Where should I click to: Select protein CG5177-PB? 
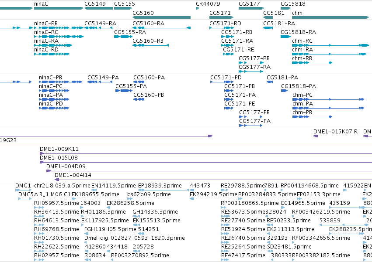click(251, 117)
